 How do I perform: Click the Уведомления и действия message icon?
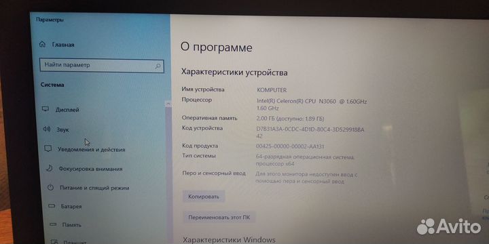[x=48, y=148]
